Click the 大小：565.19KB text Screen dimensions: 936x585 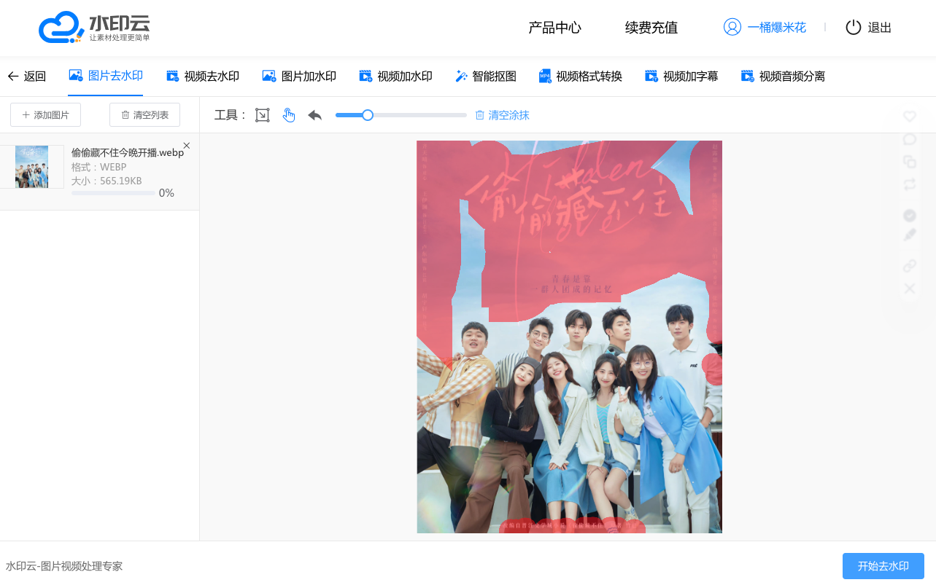point(107,181)
